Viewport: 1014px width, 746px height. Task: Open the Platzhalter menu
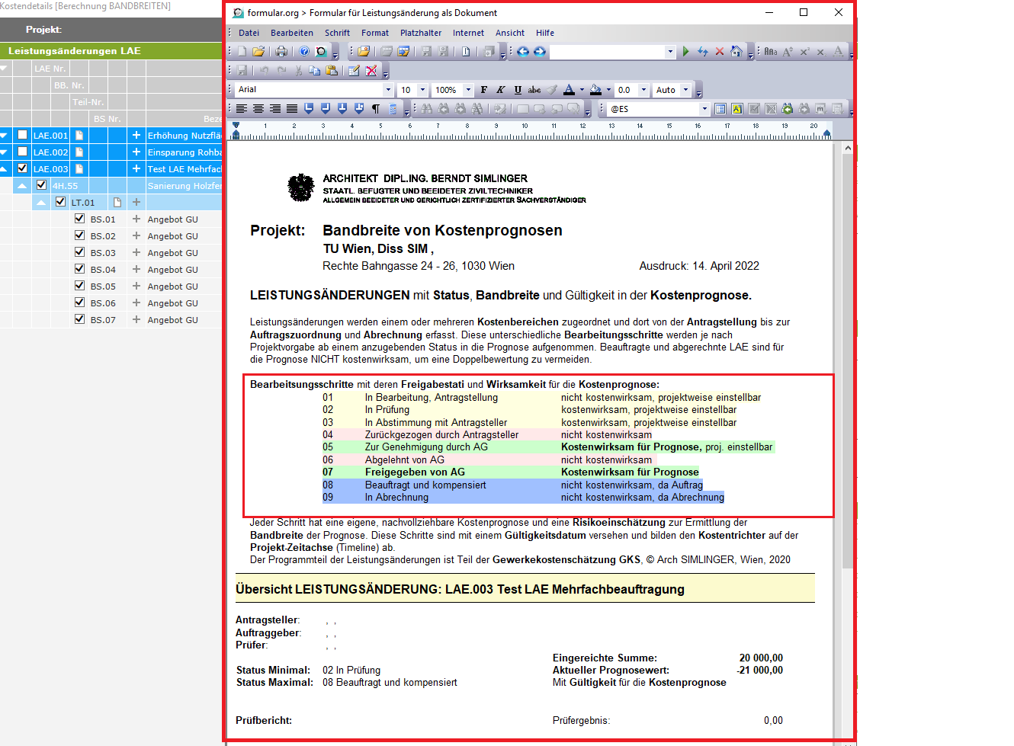coord(420,33)
